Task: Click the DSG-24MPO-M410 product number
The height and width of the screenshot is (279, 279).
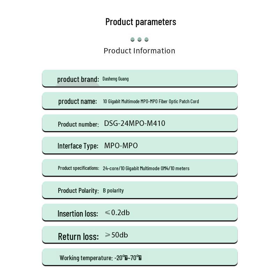Action: click(135, 123)
